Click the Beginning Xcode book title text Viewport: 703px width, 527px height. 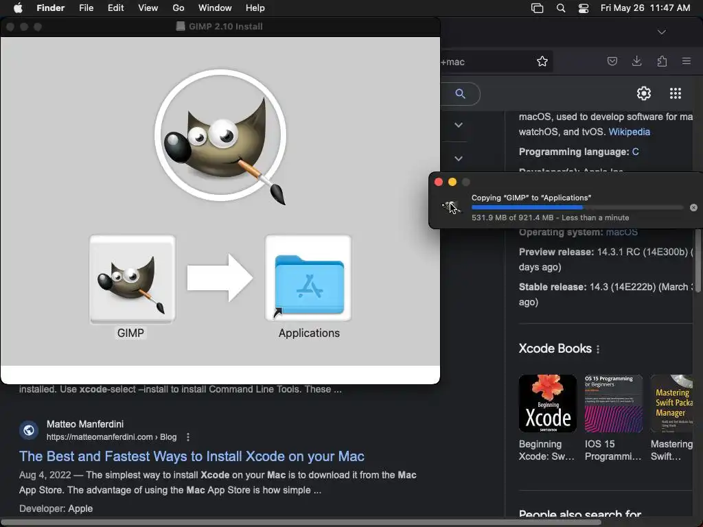(546, 450)
